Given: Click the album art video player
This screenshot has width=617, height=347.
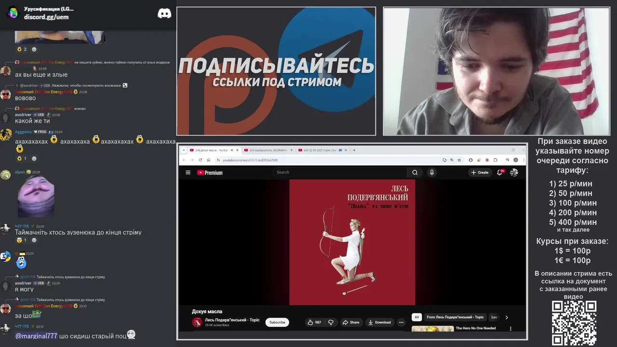Looking at the screenshot, I should click(x=352, y=242).
